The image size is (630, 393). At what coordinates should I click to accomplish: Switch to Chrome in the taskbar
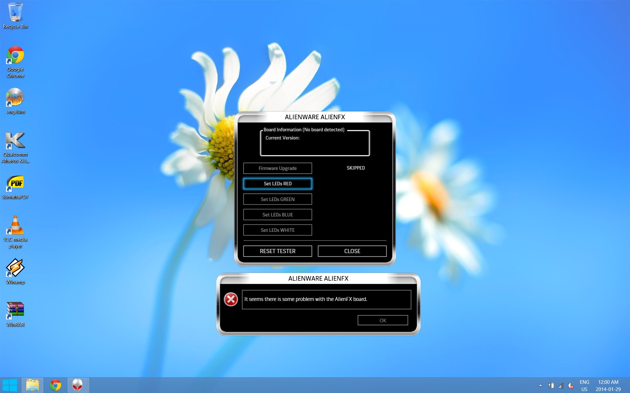tap(55, 385)
